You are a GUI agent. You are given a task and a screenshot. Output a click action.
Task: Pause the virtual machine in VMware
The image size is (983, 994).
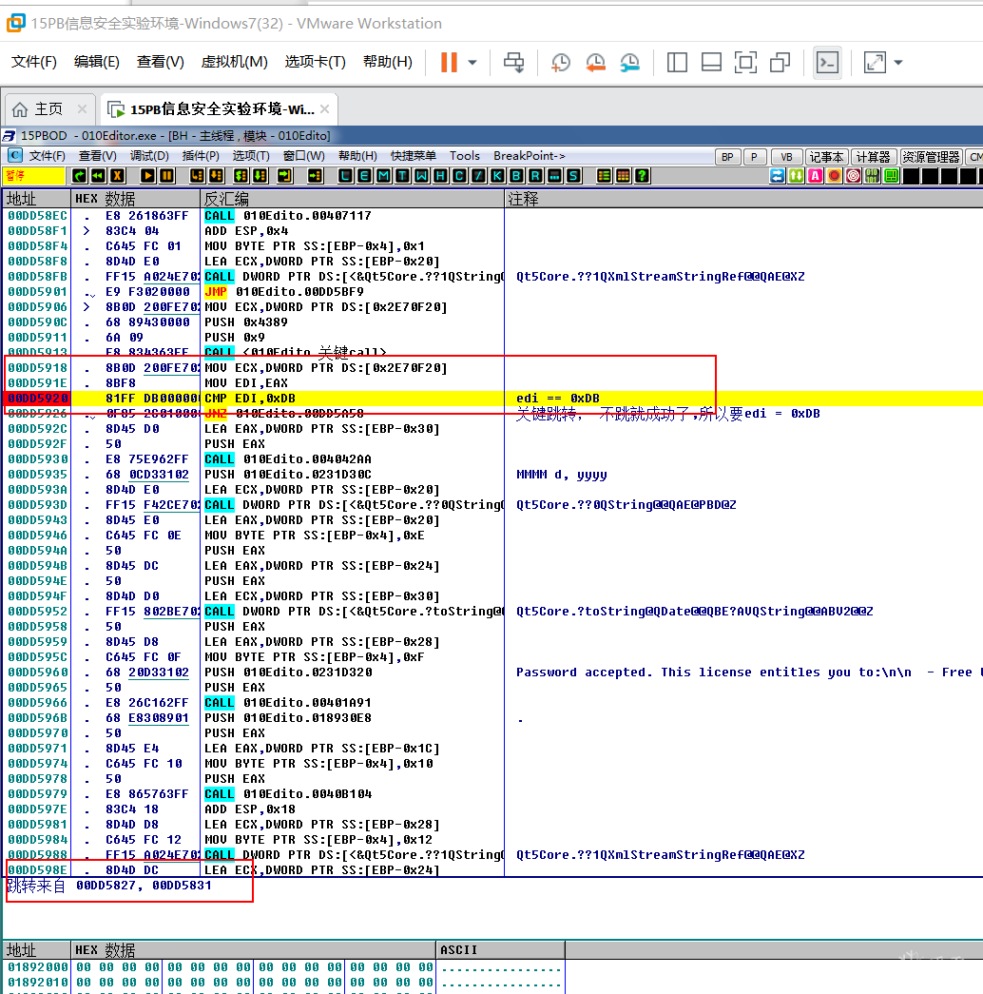[449, 62]
